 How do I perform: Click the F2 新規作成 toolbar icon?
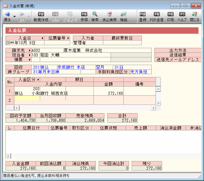point(41,14)
